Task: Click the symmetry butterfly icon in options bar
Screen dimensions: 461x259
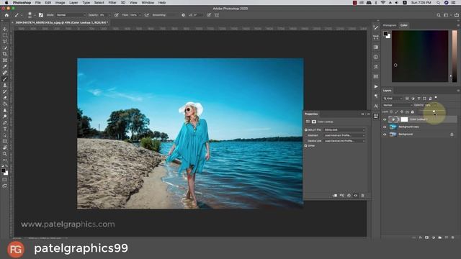Action: (217, 15)
